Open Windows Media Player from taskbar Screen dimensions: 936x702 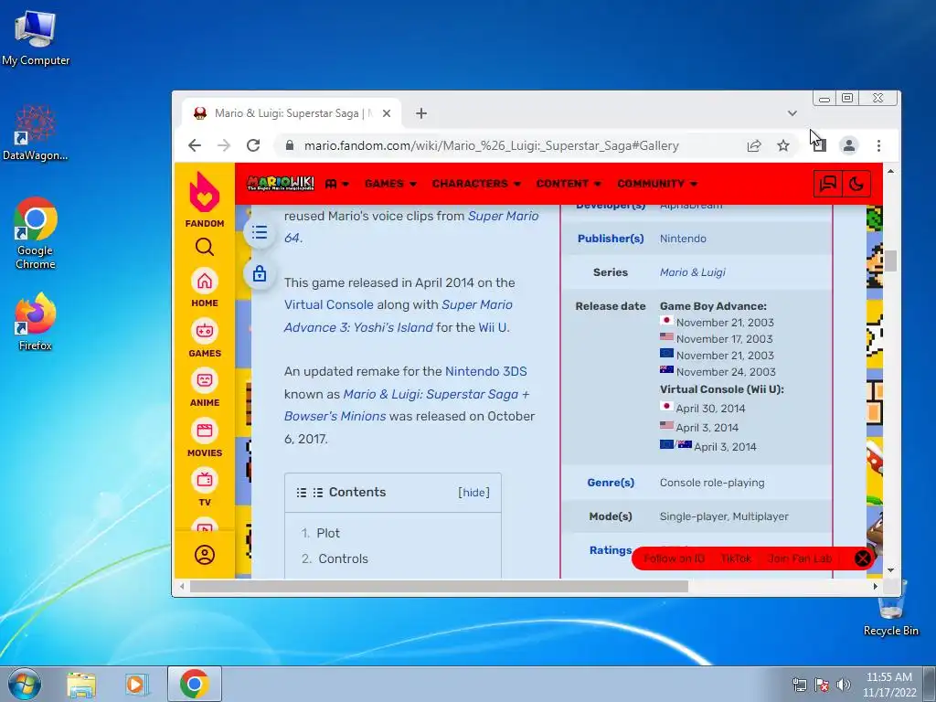pos(137,685)
